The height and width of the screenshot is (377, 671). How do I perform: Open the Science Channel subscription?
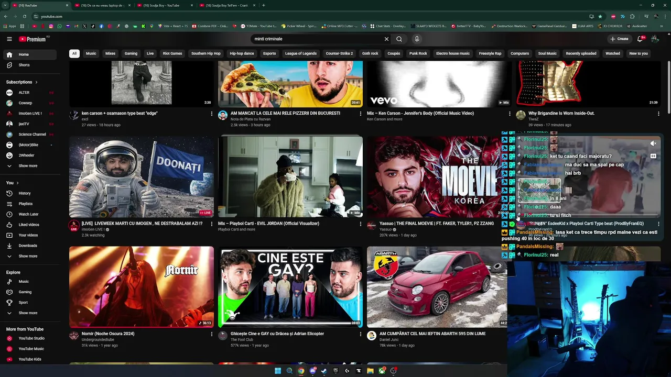click(30, 135)
